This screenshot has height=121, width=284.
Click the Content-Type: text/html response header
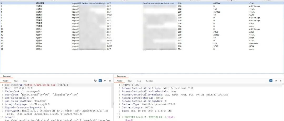point(148,104)
